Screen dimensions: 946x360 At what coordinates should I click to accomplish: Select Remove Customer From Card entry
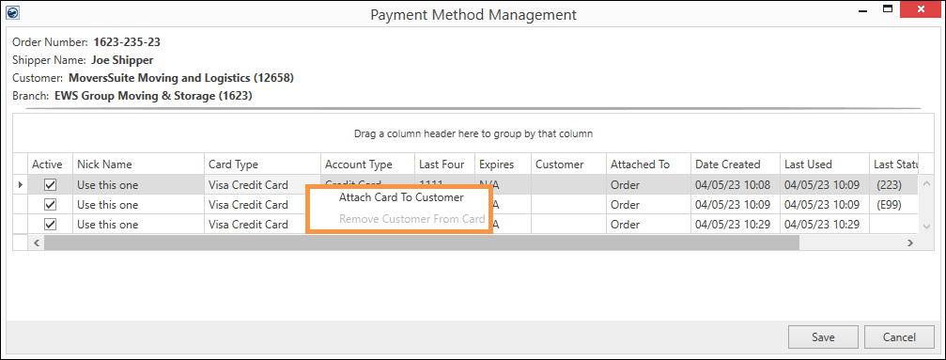click(412, 219)
